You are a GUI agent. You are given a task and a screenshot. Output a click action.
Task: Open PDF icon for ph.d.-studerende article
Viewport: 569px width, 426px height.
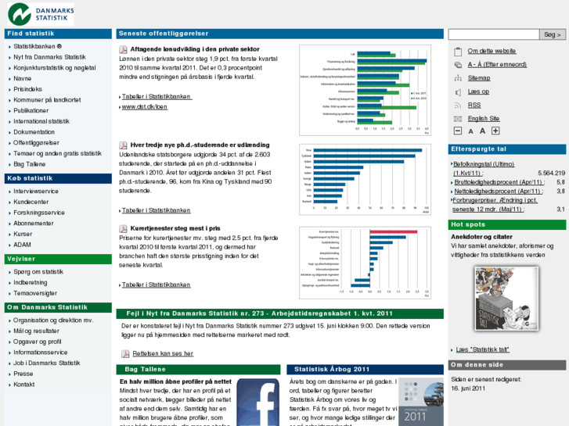click(x=124, y=145)
